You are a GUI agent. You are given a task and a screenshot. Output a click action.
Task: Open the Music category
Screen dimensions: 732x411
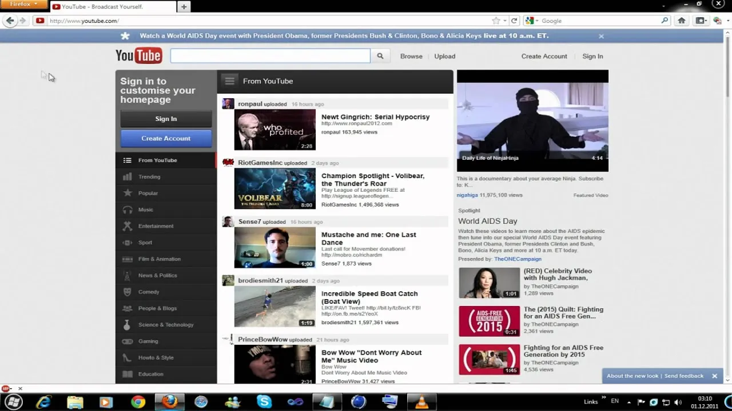(166, 209)
